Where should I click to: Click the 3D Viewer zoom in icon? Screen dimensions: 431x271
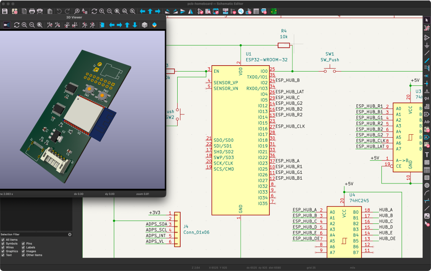(x=24, y=25)
